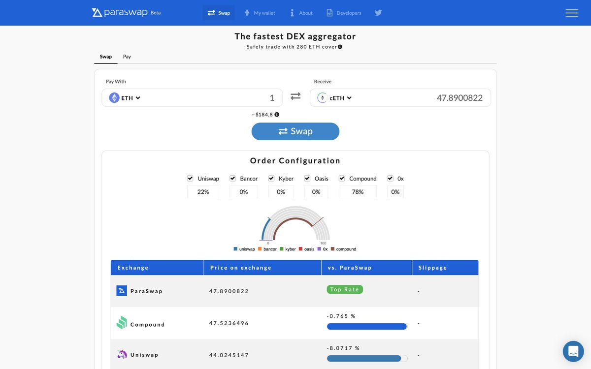Image resolution: width=591 pixels, height=369 pixels.
Task: Toggle the Compound checkbox
Action: pyautogui.click(x=342, y=178)
